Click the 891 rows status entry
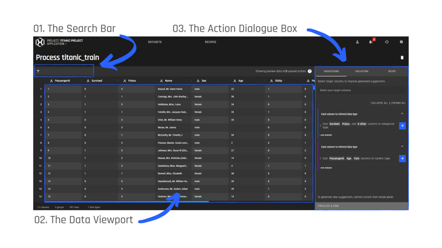442x248 pixels. (74, 207)
